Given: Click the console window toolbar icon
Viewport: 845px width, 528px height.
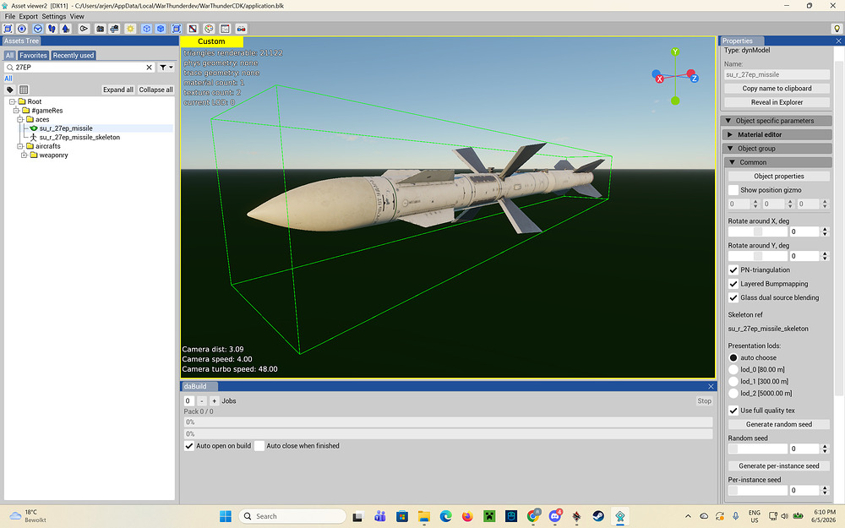Looking at the screenshot, I should 226,29.
